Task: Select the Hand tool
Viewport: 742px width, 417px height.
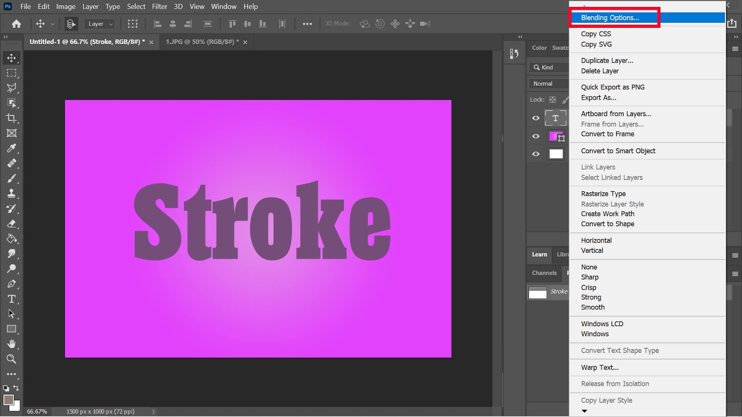Action: coord(12,344)
